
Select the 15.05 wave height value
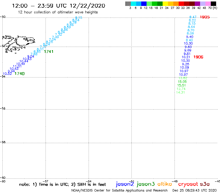pyautogui.click(x=182, y=82)
